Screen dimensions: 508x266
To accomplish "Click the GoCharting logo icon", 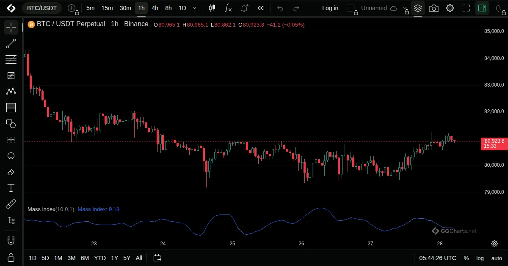I will [11, 8].
